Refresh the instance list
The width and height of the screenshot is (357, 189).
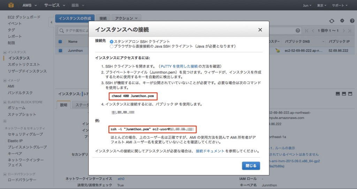332,21
